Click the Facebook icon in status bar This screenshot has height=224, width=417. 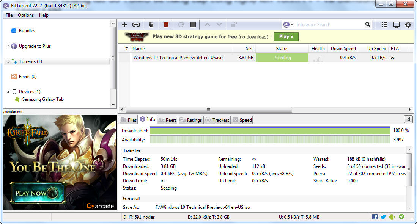(x=375, y=217)
